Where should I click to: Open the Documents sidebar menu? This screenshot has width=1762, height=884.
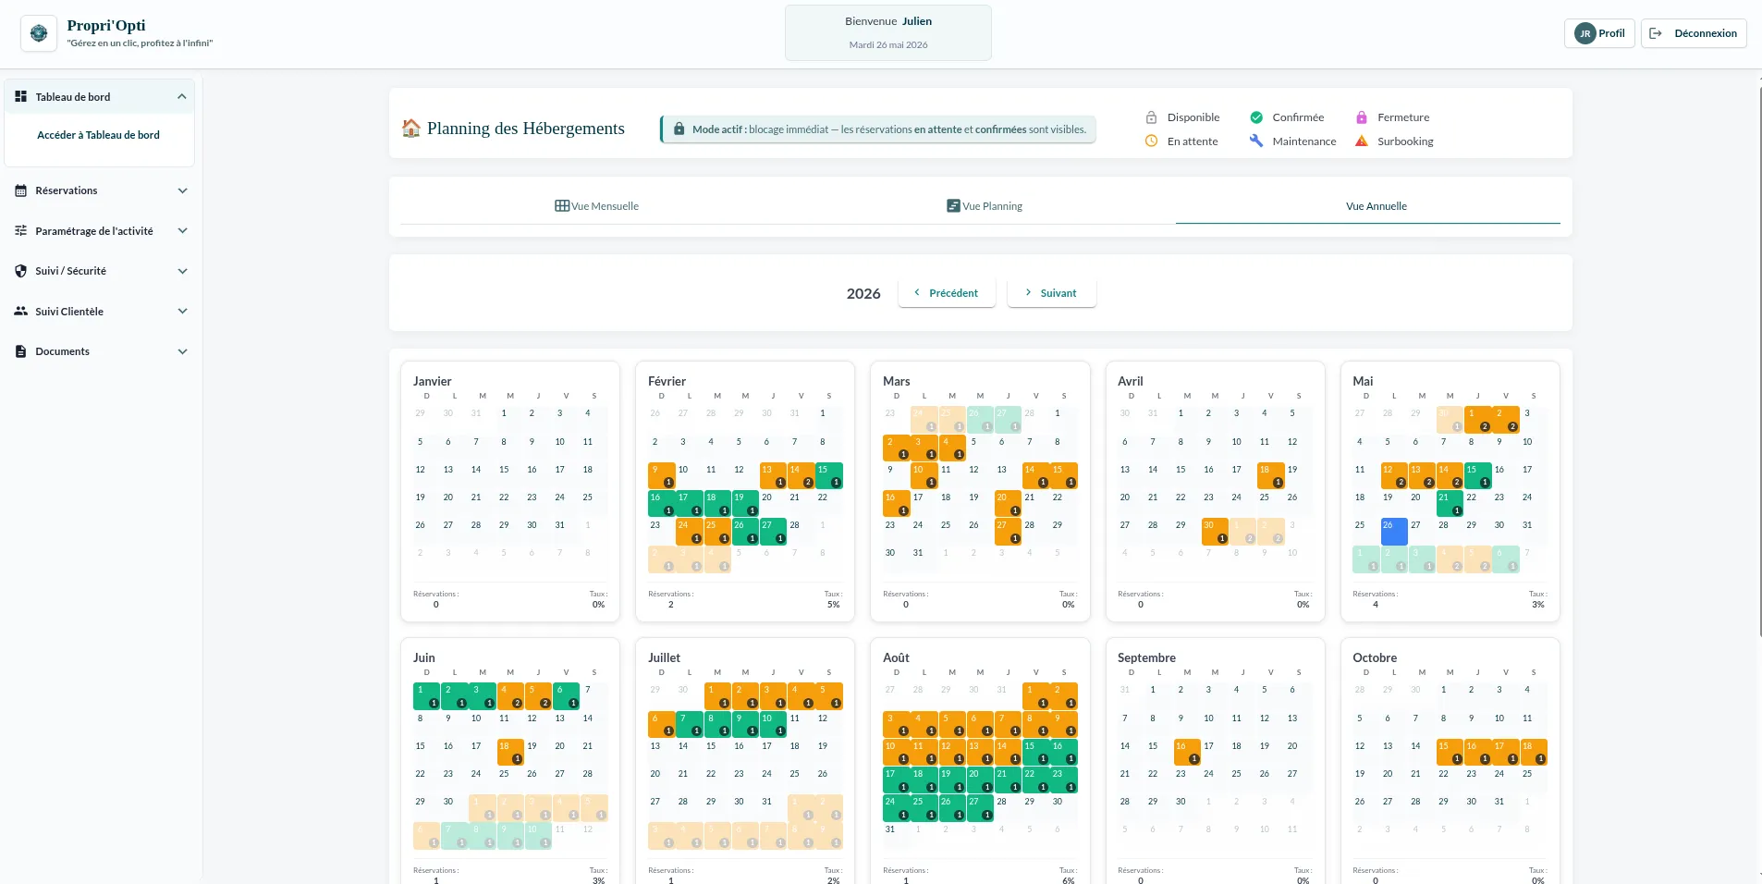pos(101,351)
